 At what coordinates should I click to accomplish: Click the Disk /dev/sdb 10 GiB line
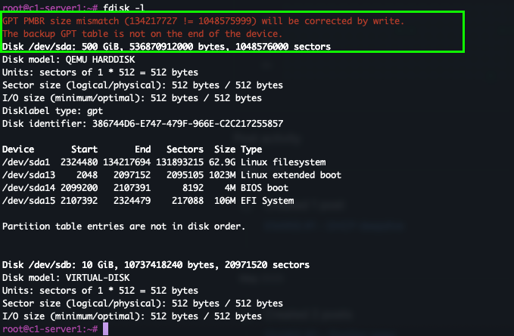coord(155,265)
